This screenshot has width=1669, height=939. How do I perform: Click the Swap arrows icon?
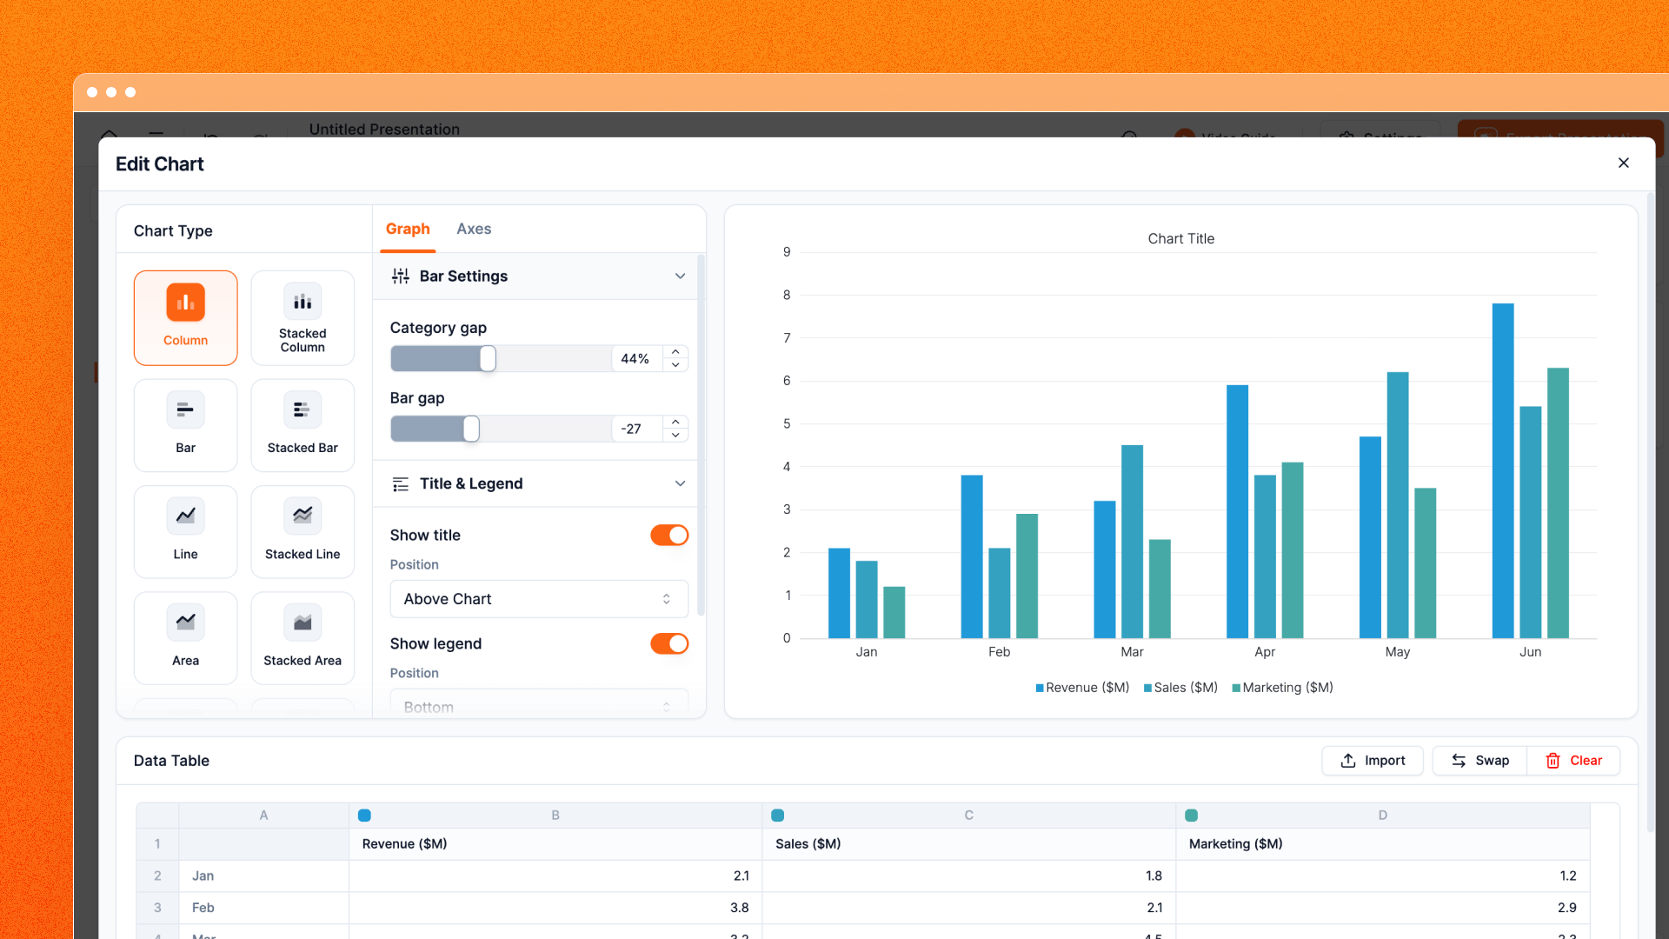pyautogui.click(x=1459, y=761)
